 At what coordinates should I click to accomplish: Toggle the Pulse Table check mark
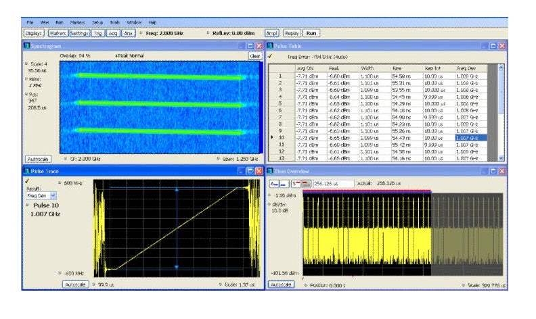pyautogui.click(x=271, y=57)
